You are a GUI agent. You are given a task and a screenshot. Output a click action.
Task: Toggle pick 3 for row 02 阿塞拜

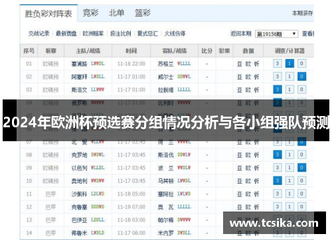[278, 77]
